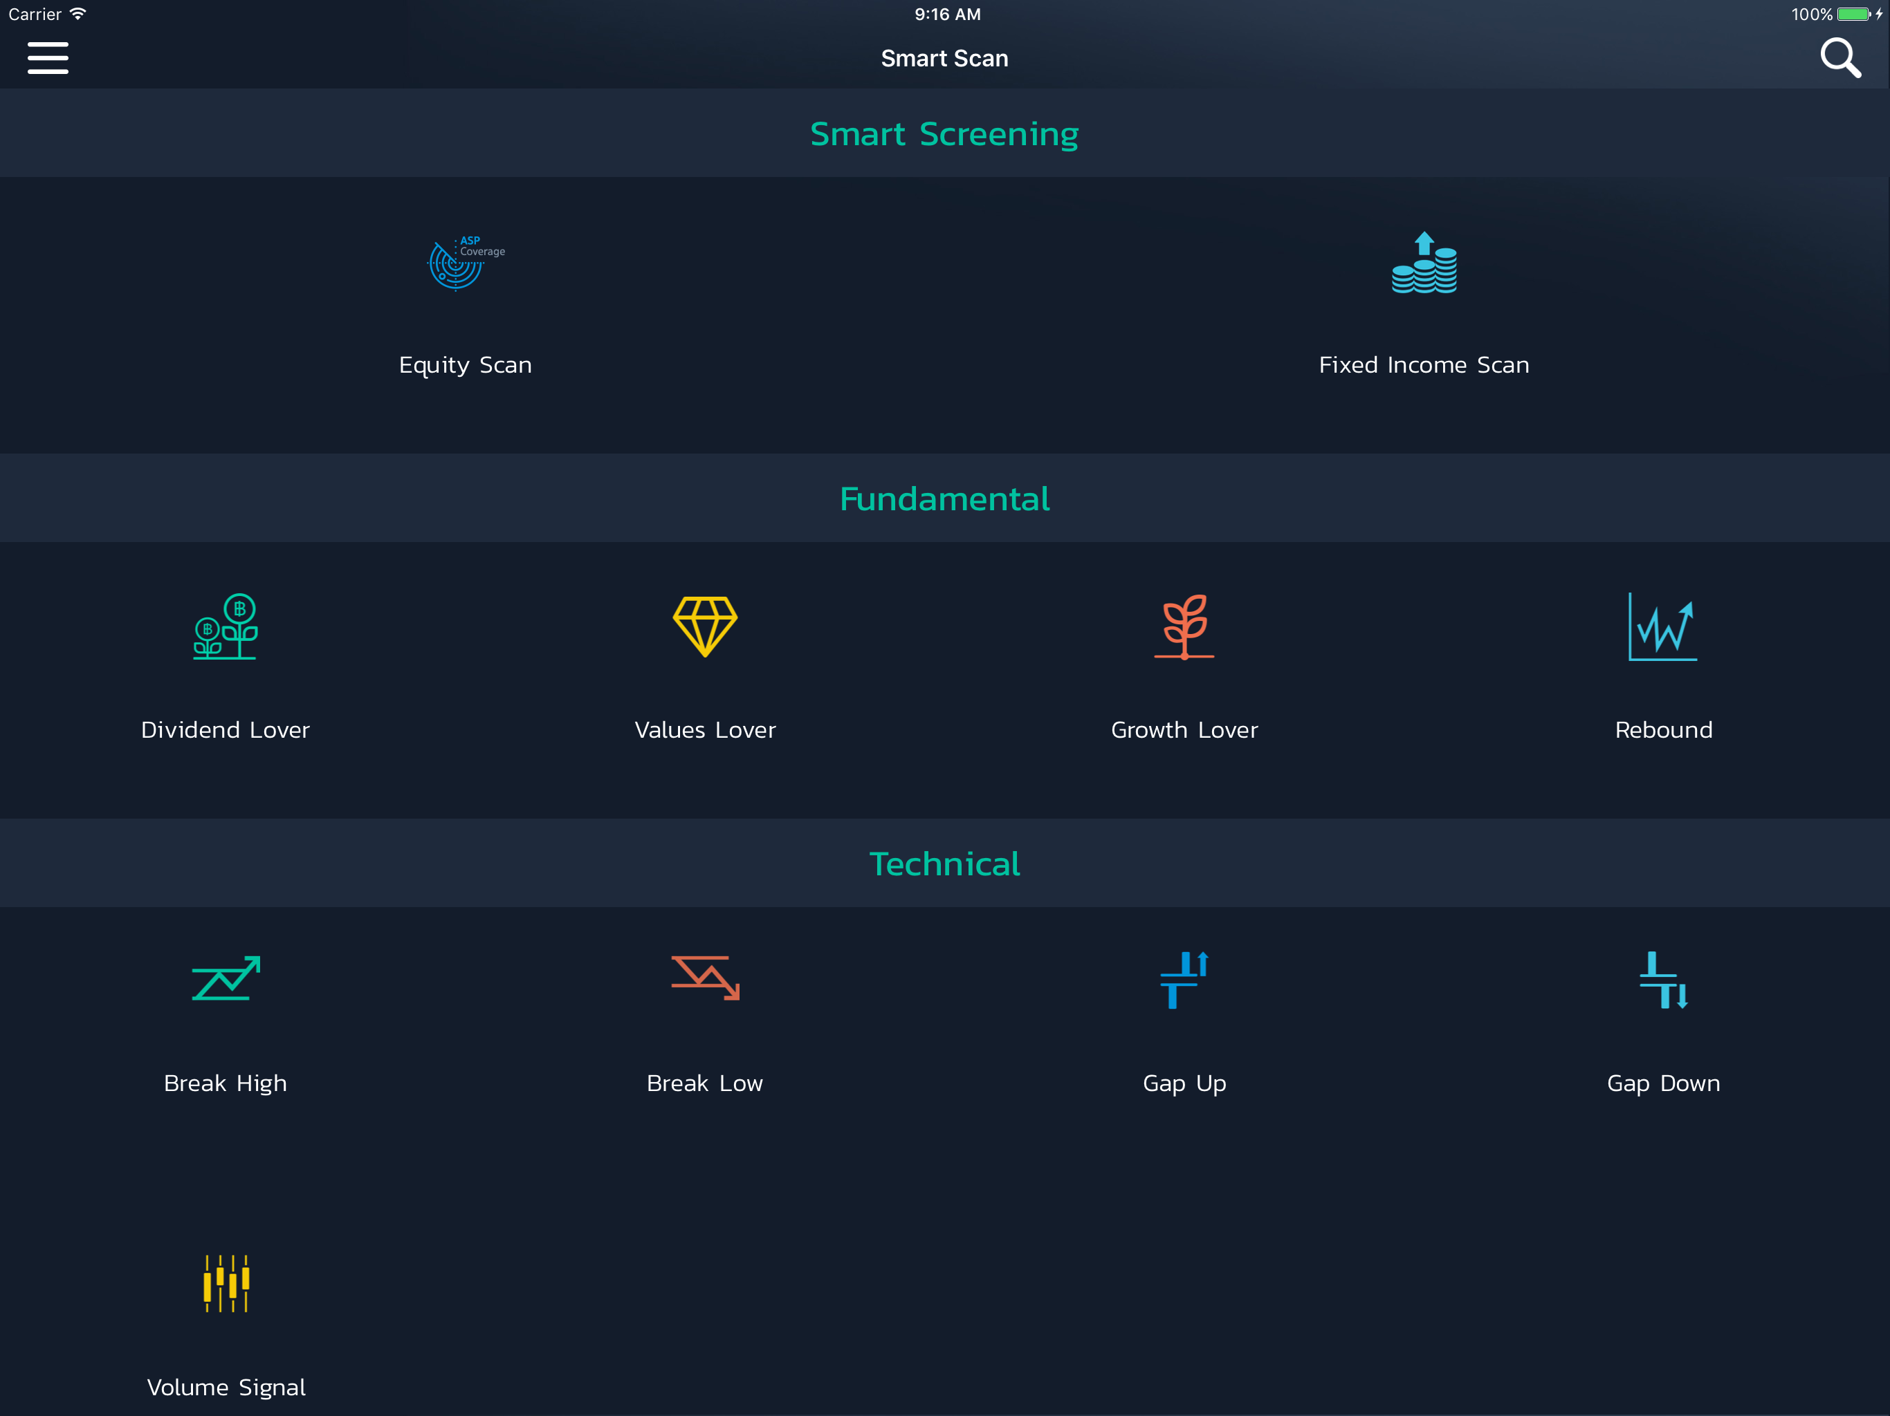This screenshot has height=1416, width=1890.
Task: Tap the 9:16 AM clock
Action: pyautogui.click(x=948, y=14)
